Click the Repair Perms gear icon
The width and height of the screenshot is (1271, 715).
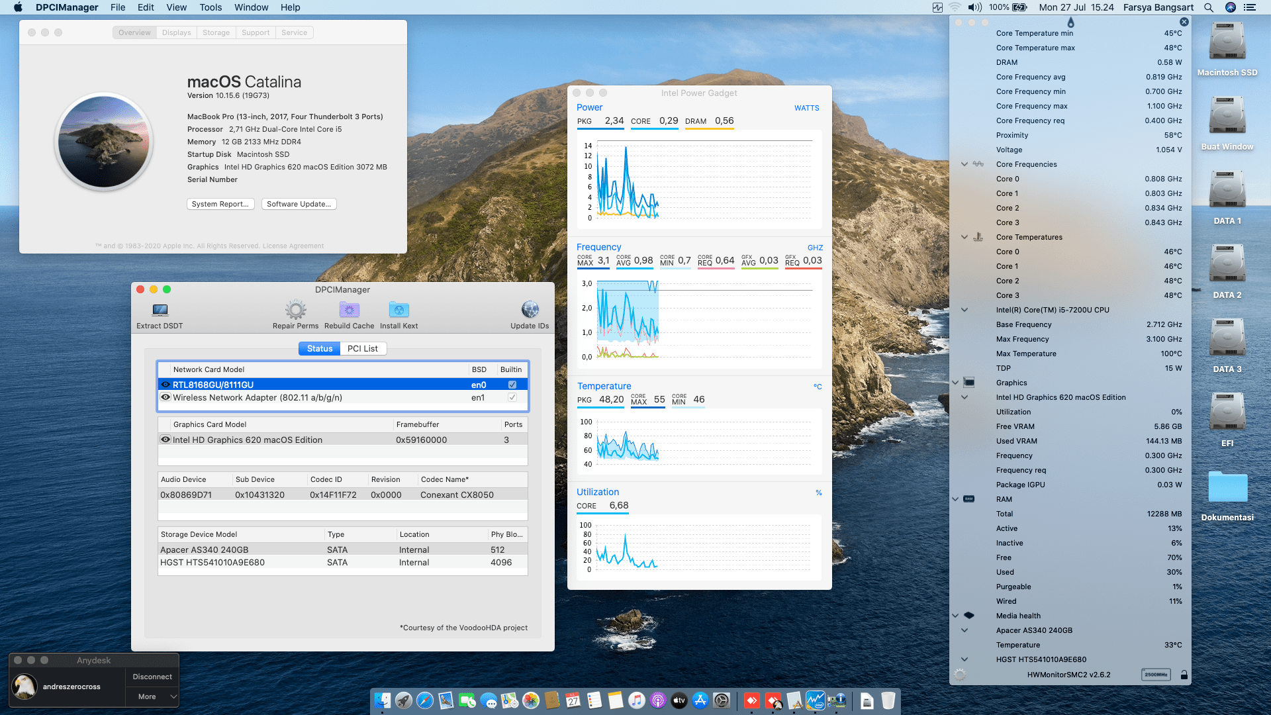coord(295,309)
